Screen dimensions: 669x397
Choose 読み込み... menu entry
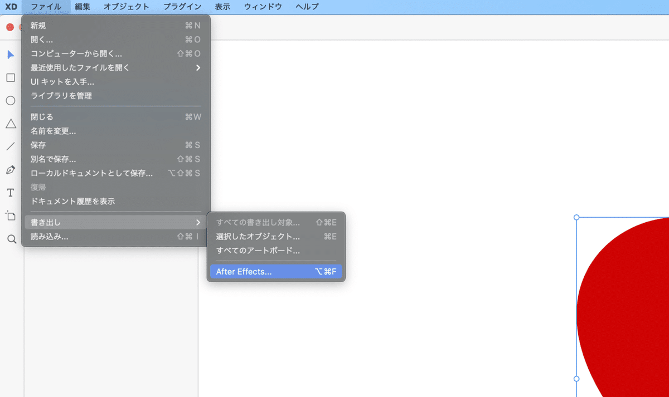tap(116, 237)
